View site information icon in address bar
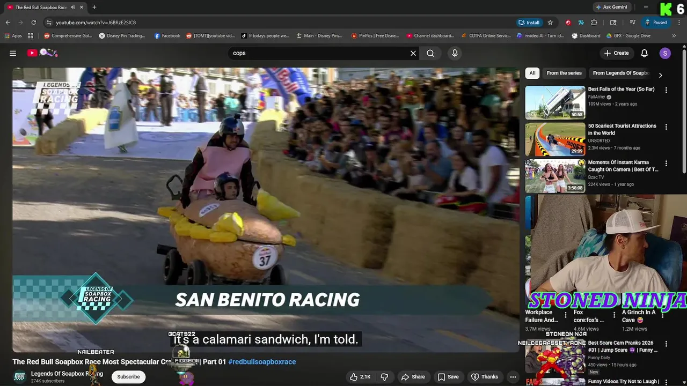The height and width of the screenshot is (386, 687). tap(49, 23)
